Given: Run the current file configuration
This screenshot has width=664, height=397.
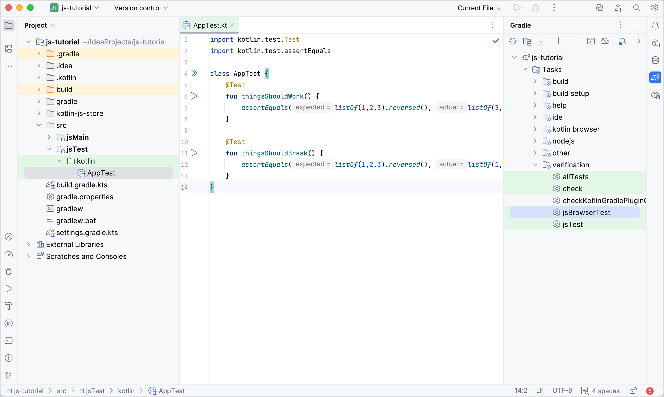Looking at the screenshot, I should 517,8.
